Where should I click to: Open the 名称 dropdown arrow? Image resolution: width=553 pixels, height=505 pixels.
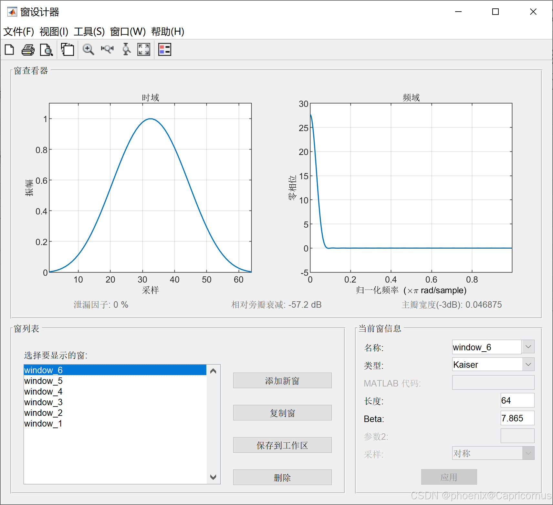click(528, 347)
